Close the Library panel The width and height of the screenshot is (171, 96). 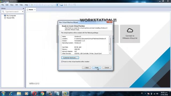pyautogui.click(x=23, y=8)
